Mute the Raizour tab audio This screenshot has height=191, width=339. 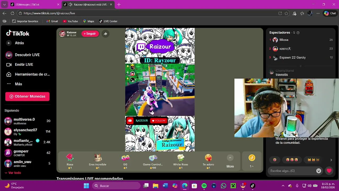pos(70,5)
